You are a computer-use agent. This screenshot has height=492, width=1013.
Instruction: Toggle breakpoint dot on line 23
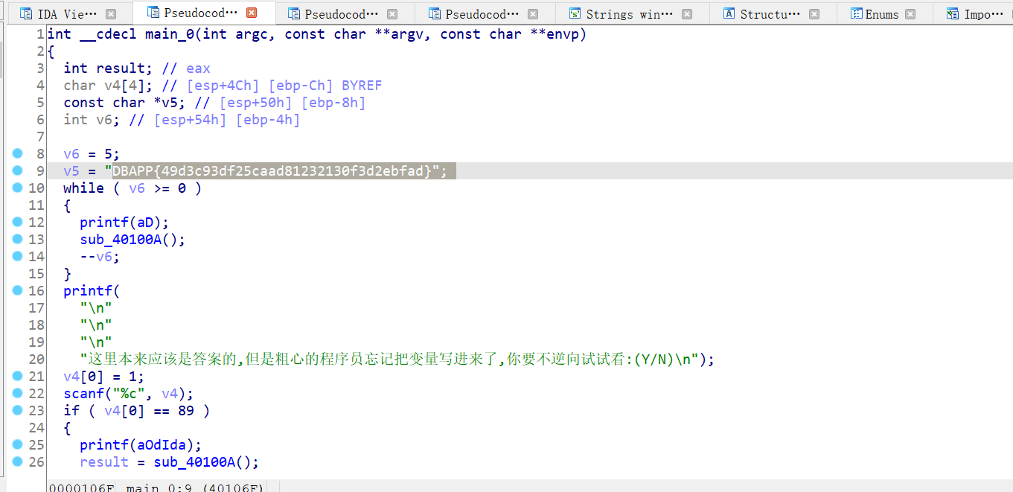point(18,410)
